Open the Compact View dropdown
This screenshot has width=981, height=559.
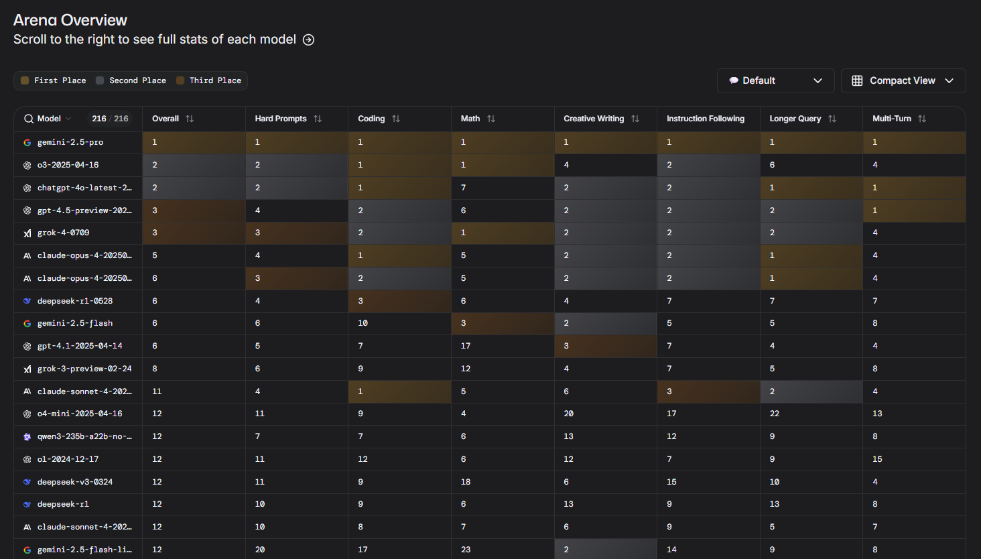903,80
